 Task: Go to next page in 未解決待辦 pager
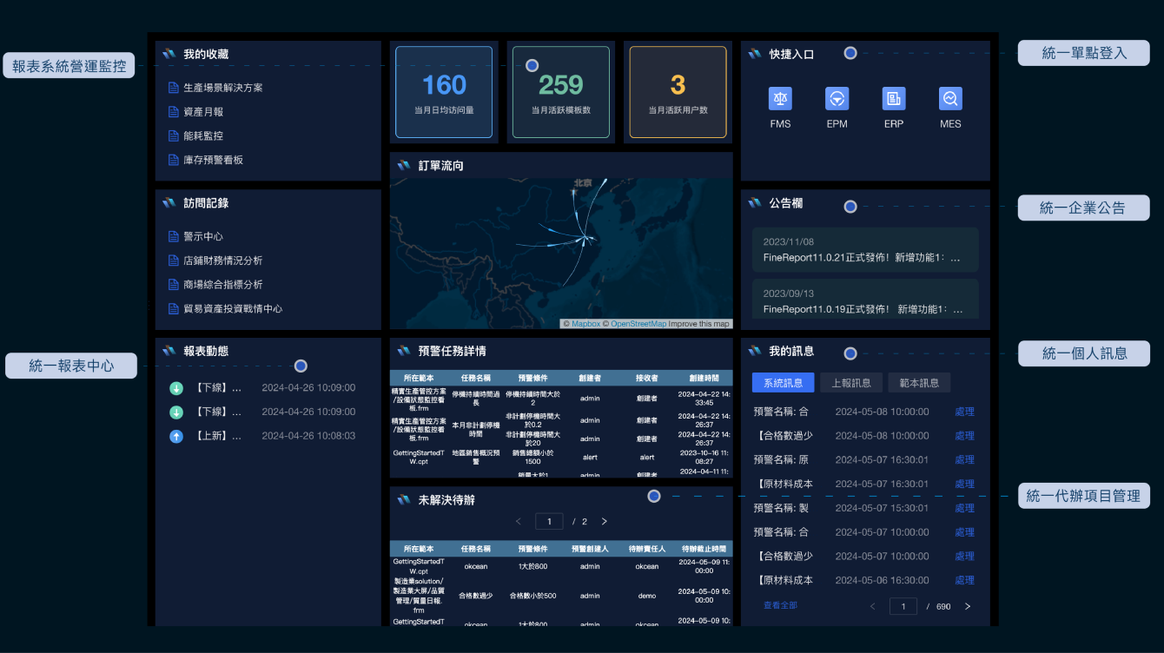pos(605,522)
